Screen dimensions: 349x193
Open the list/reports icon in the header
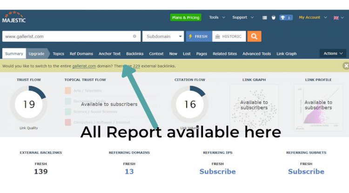point(264,18)
